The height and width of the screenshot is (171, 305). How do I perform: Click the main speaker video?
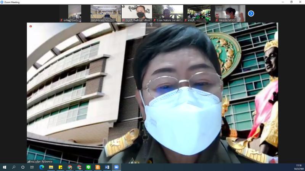pyautogui.click(x=152, y=93)
